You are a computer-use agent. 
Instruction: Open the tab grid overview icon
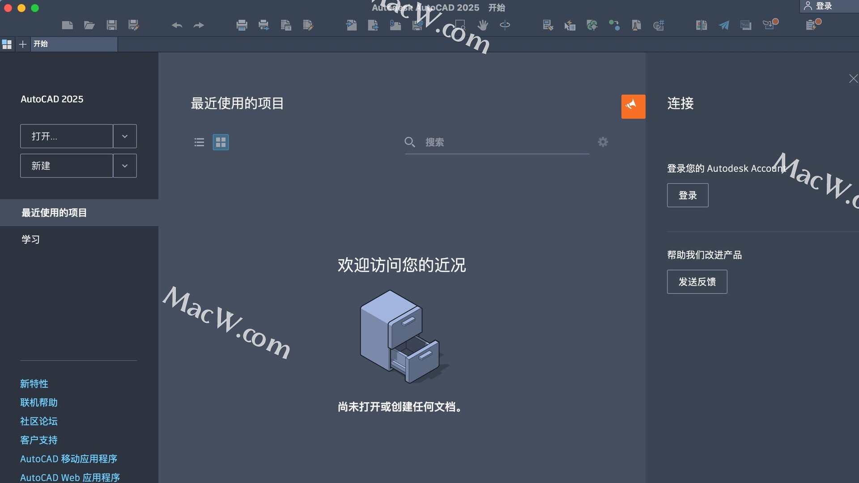7,44
